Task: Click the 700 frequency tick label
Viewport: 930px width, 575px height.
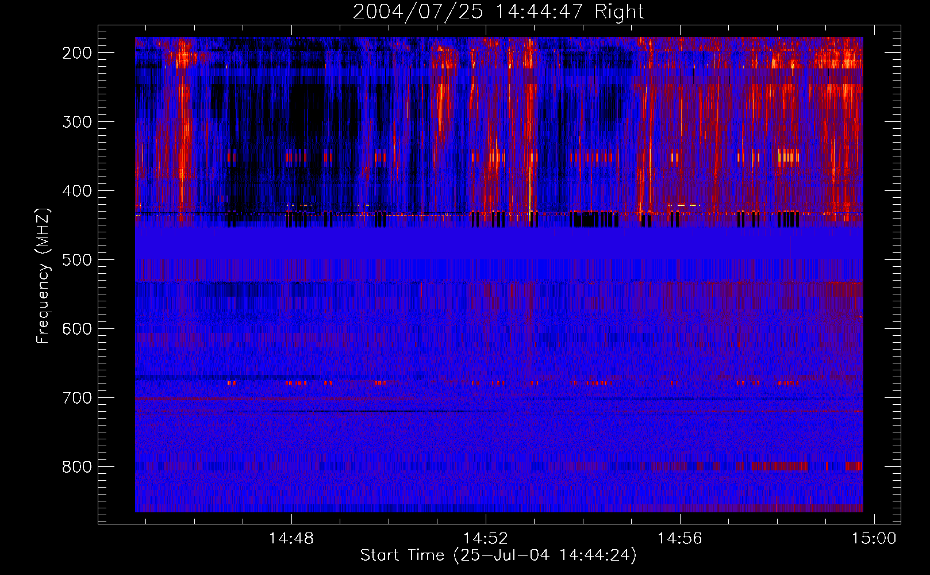Action: [77, 398]
